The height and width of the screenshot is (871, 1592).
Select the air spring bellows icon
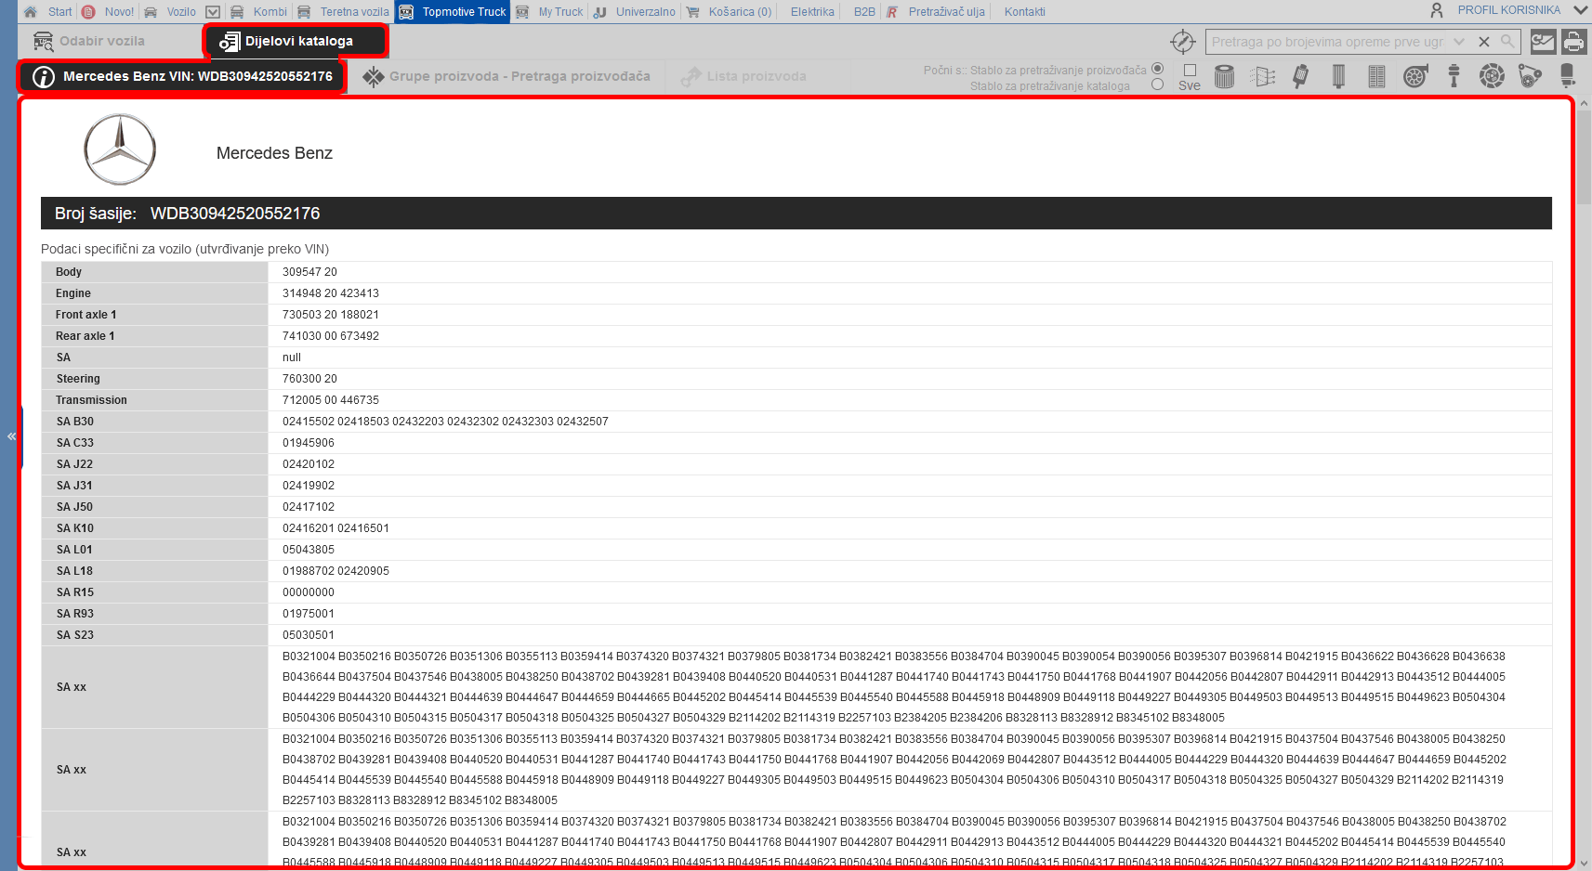pos(1568,76)
